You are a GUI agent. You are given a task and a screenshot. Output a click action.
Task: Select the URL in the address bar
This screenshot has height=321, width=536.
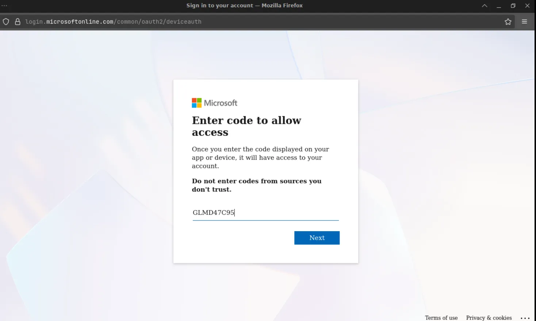point(113,22)
